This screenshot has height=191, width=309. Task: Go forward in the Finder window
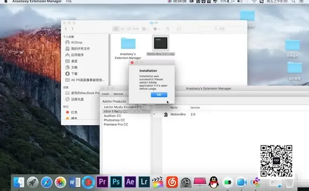pos(72,29)
